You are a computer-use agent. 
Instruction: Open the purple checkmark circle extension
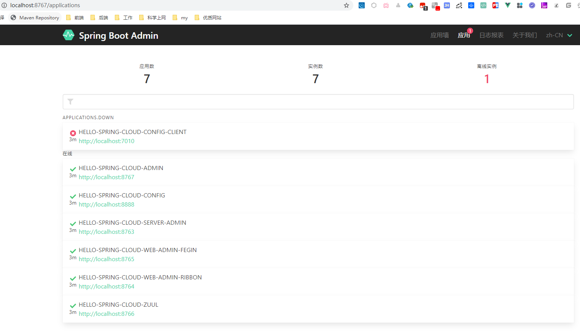pos(532,5)
